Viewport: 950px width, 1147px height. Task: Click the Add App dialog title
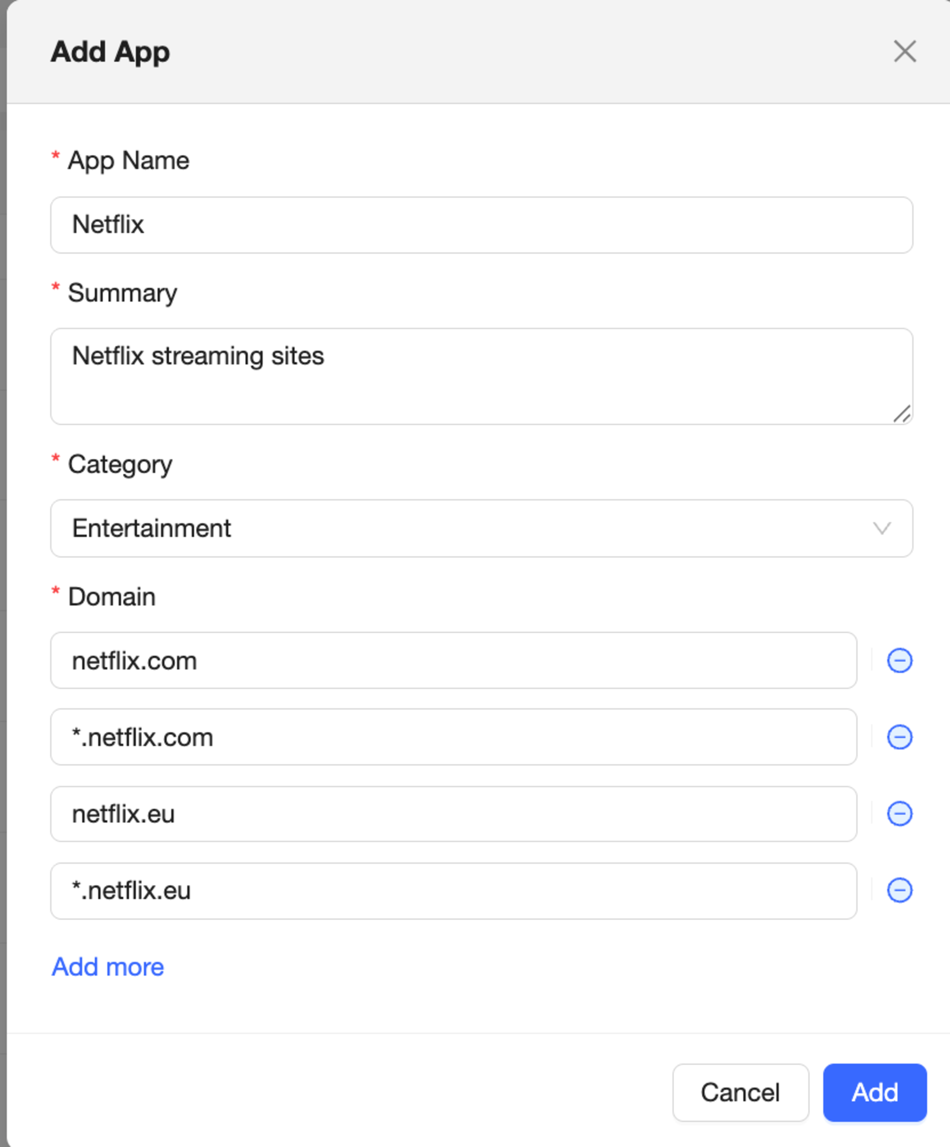[110, 52]
